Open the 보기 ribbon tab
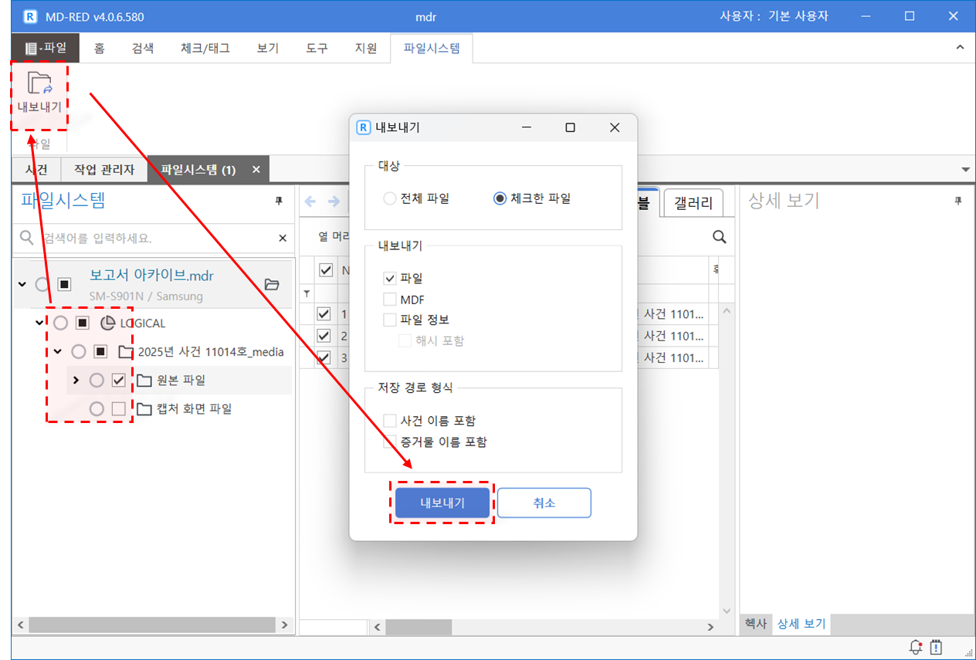976x660 pixels. (267, 48)
